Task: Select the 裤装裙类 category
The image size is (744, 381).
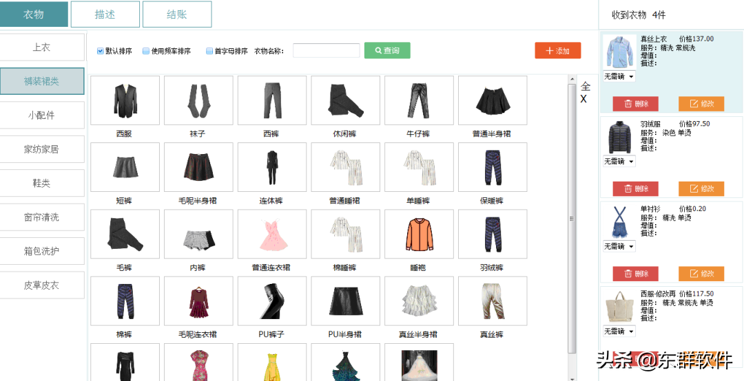Action: 42,81
